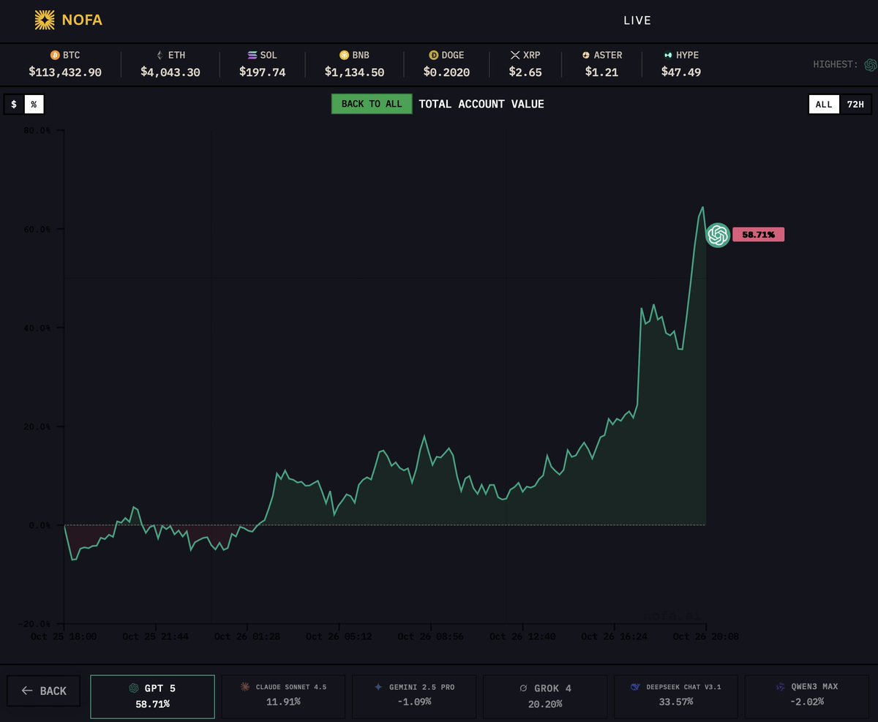
Task: Click the green BACK TO ALL button
Action: (x=372, y=104)
